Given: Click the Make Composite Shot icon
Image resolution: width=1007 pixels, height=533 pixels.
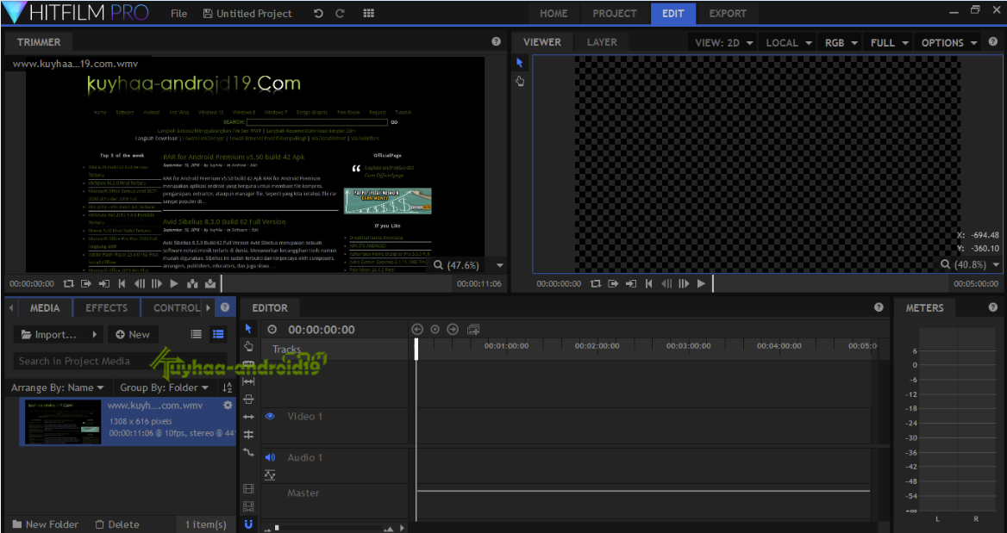Looking at the screenshot, I should pyautogui.click(x=473, y=329).
